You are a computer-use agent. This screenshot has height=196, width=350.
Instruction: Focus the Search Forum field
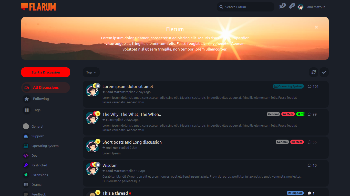click(245, 7)
